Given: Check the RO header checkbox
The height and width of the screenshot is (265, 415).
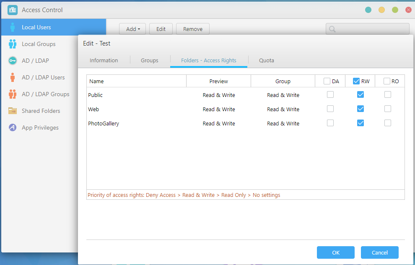Looking at the screenshot, I should [x=386, y=81].
